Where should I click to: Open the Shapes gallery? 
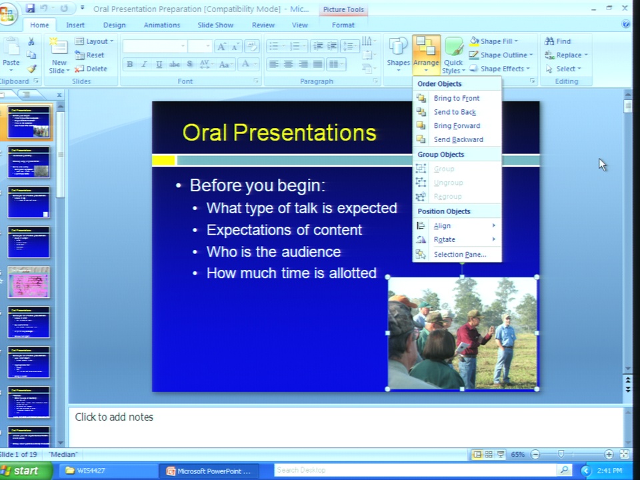point(398,55)
